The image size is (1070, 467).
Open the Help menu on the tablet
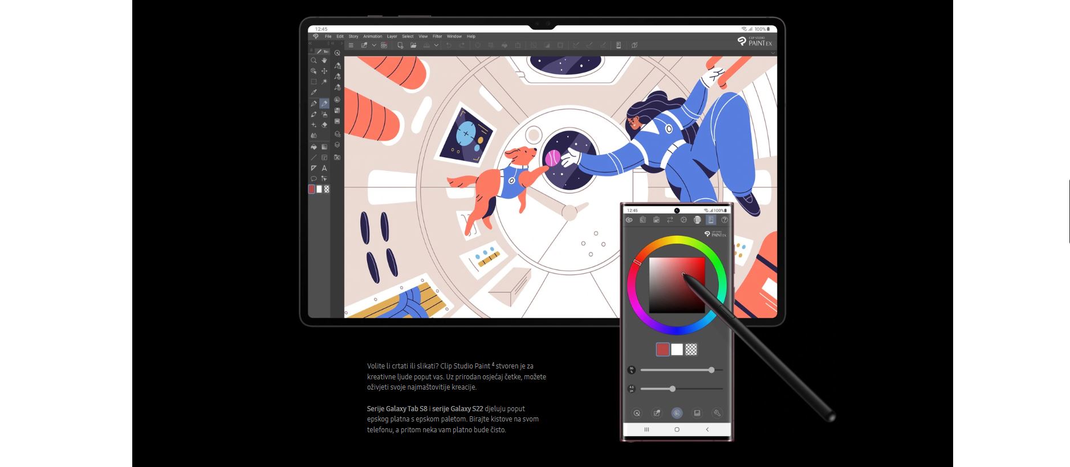(x=471, y=36)
